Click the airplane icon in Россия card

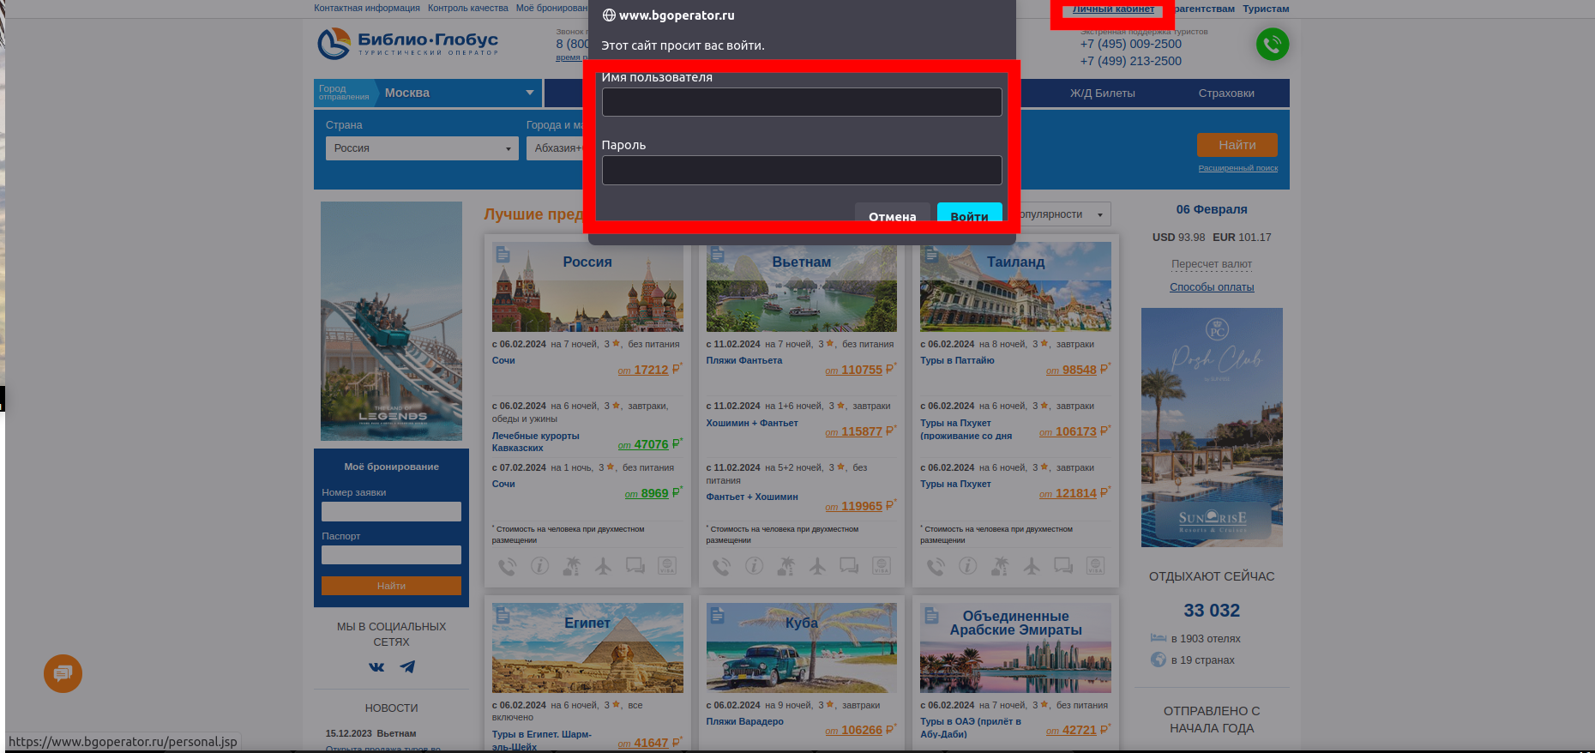(604, 566)
